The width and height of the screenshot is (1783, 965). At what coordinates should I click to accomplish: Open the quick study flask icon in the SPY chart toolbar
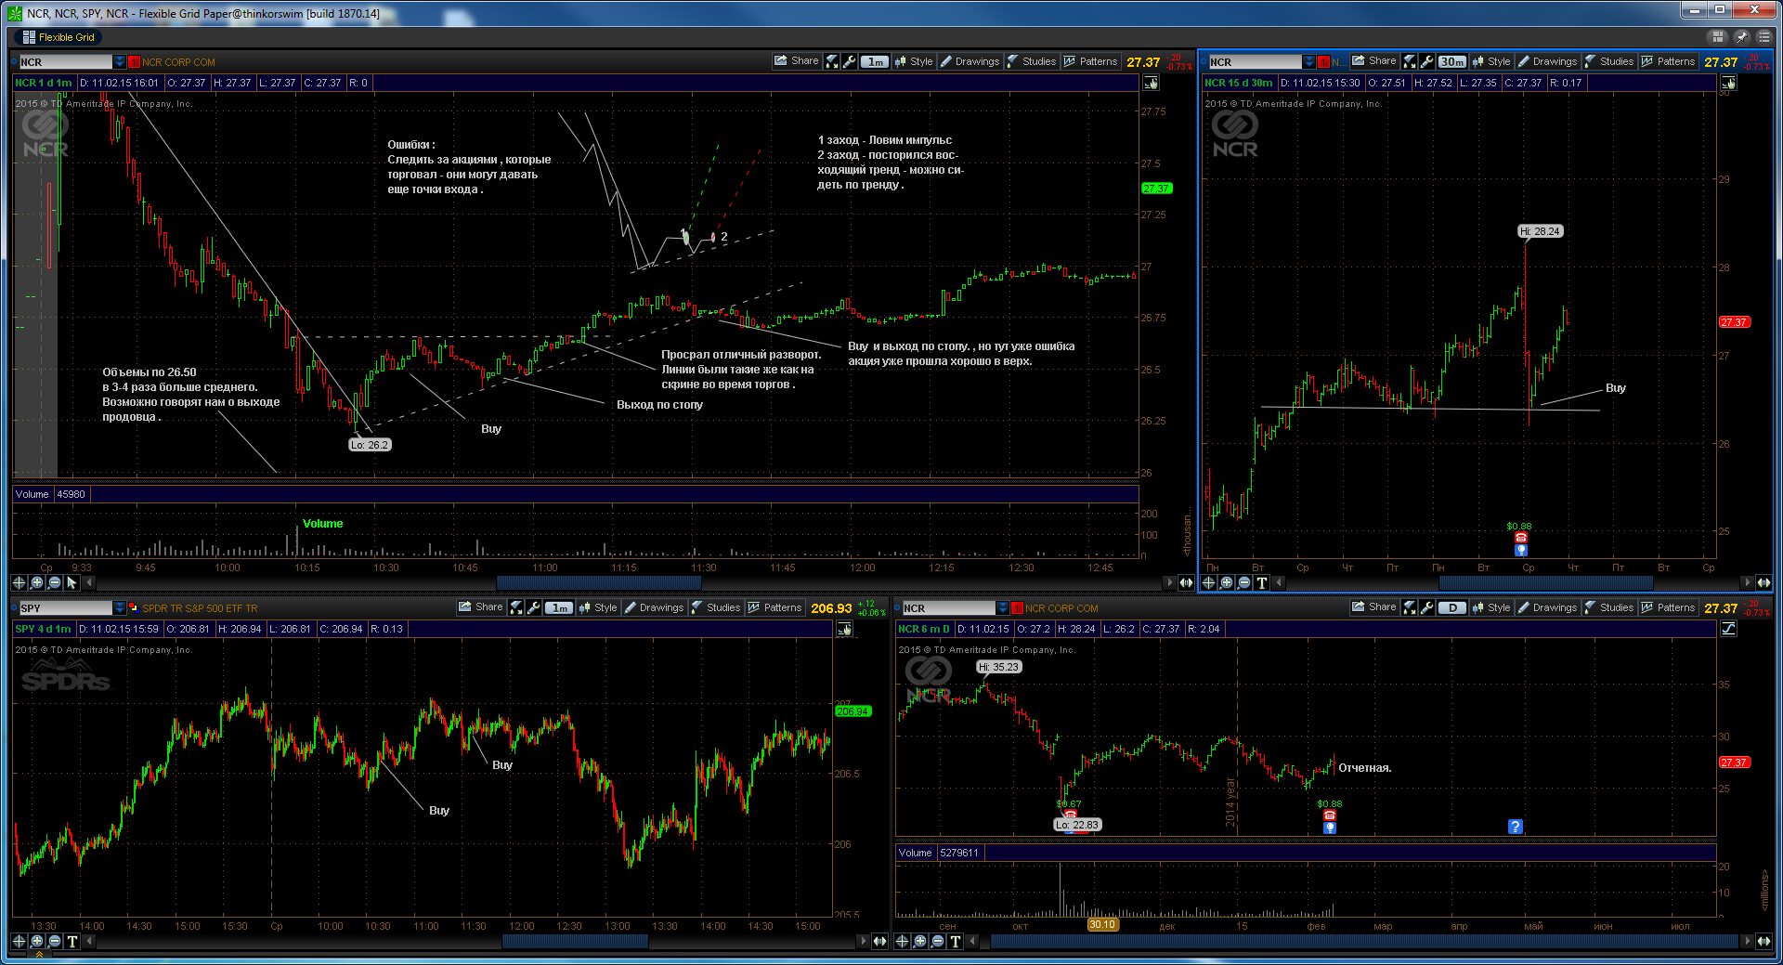click(516, 607)
